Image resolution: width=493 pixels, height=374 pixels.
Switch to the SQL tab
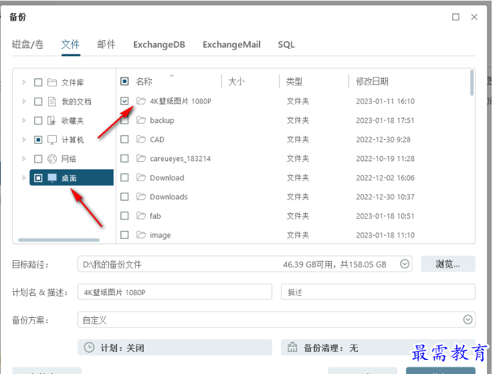286,45
